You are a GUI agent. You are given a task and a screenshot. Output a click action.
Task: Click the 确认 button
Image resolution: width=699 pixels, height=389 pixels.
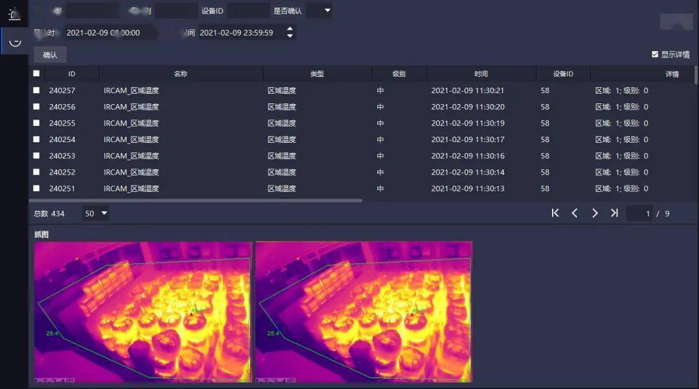[x=50, y=55]
